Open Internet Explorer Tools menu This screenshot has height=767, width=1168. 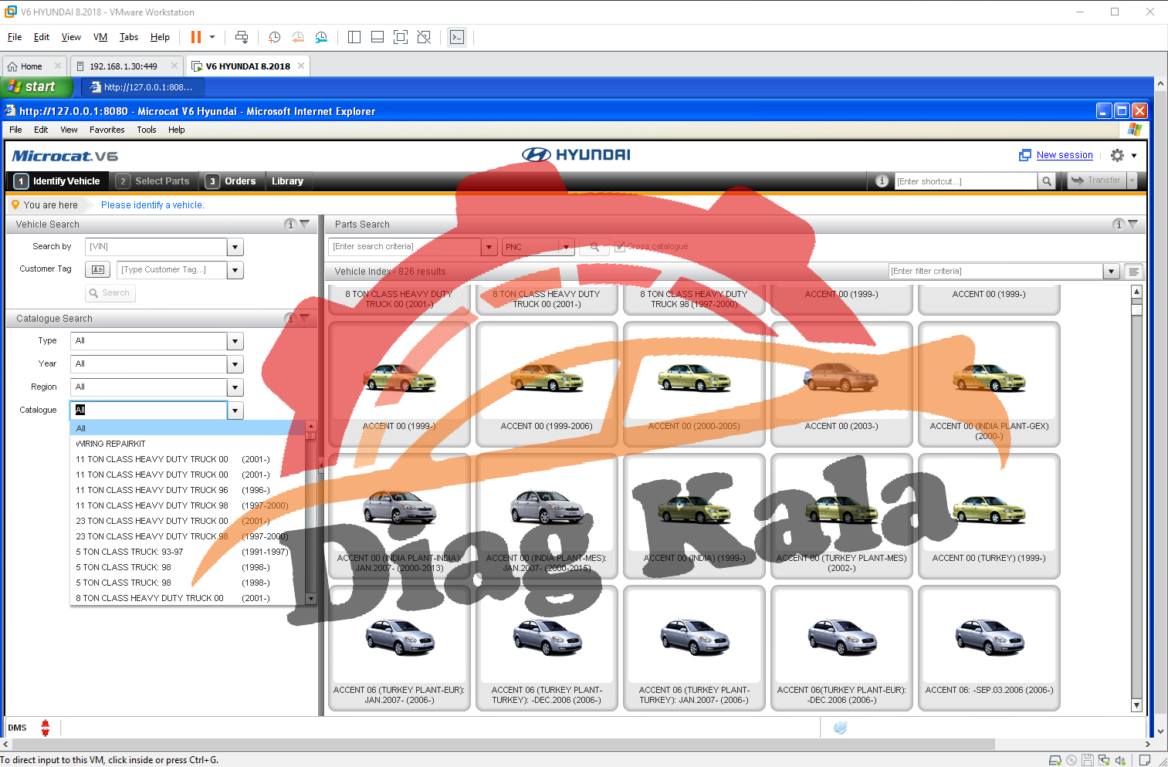pyautogui.click(x=147, y=130)
